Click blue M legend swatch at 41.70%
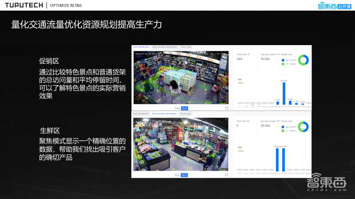The width and height of the screenshot is (355, 199). (x=283, y=60)
